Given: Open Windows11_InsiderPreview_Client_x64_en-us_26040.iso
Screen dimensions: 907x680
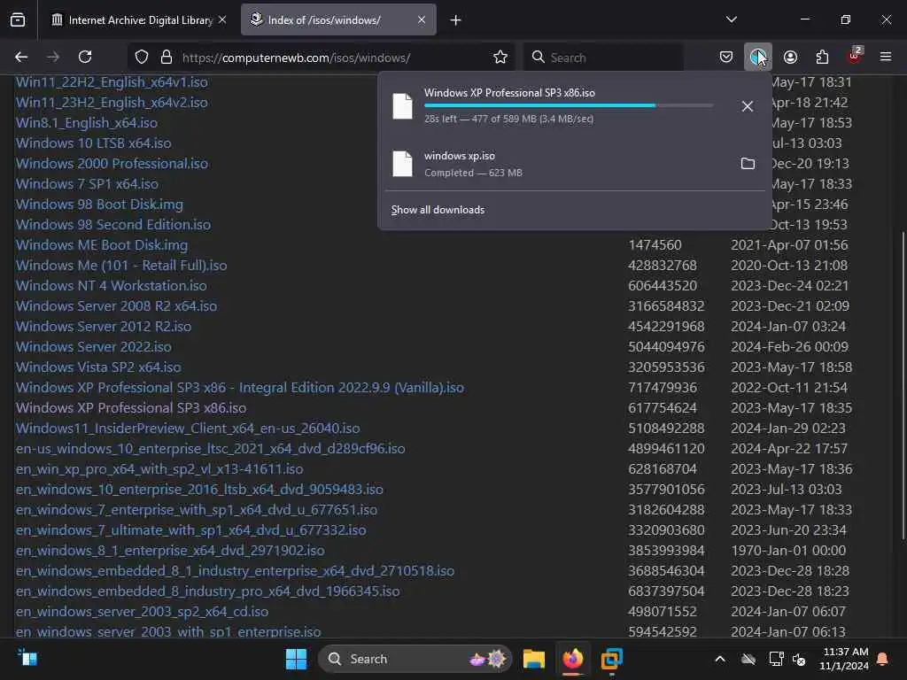Looking at the screenshot, I should 188,429.
